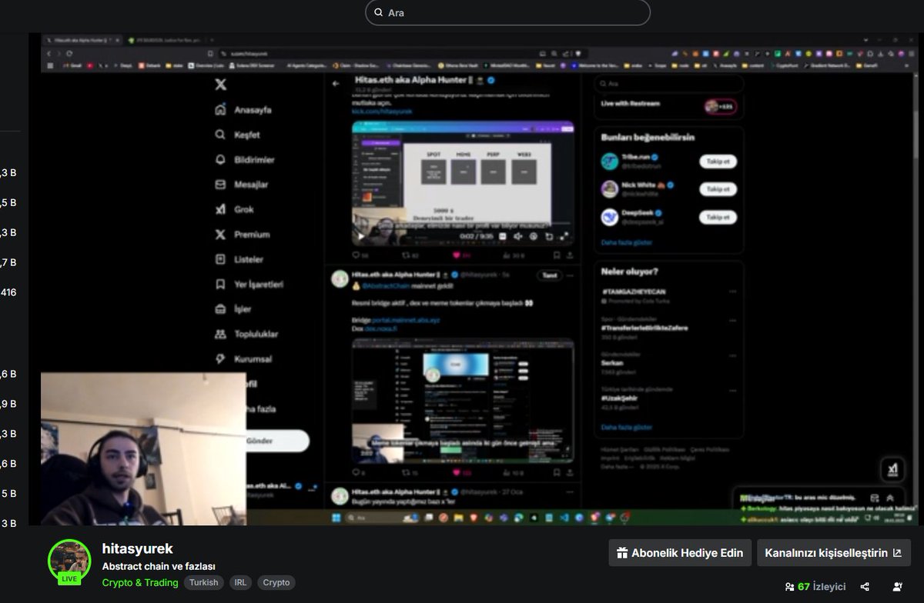Click the share icon next to viewer count
Viewport: 924px width, 603px height.
pos(865,586)
